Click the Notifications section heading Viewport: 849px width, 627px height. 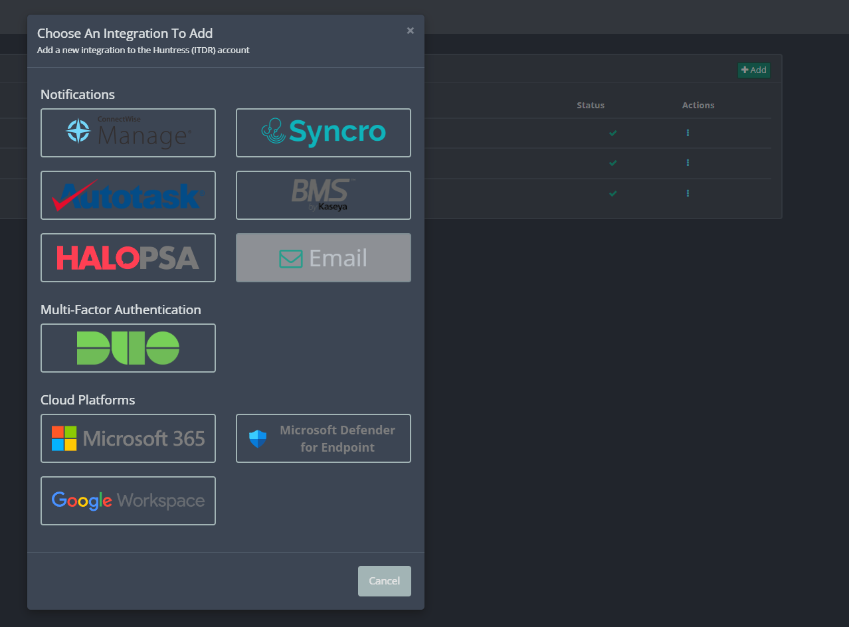point(78,94)
